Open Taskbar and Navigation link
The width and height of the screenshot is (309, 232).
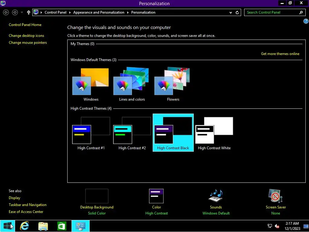(27, 205)
